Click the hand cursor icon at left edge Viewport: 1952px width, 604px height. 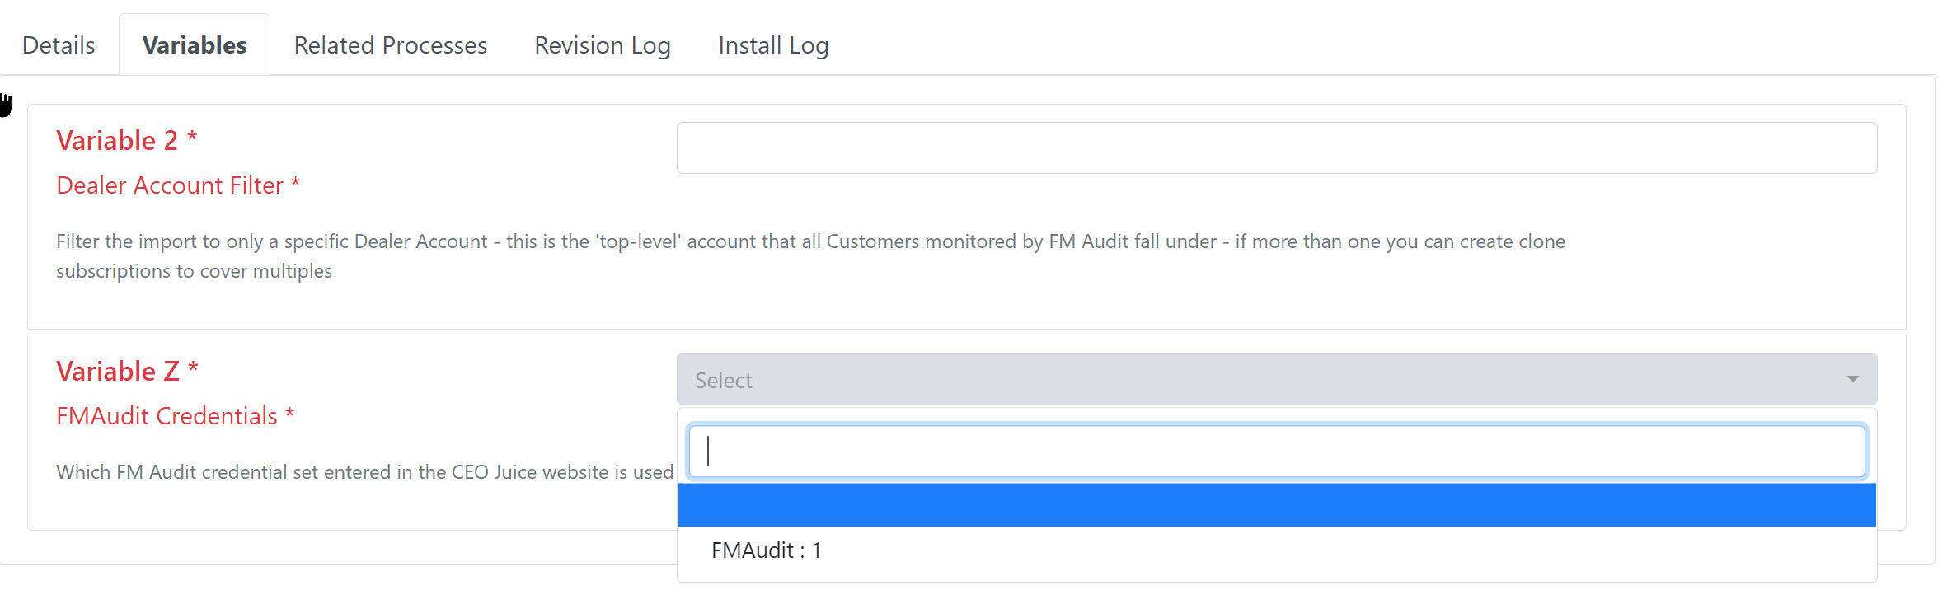click(6, 105)
